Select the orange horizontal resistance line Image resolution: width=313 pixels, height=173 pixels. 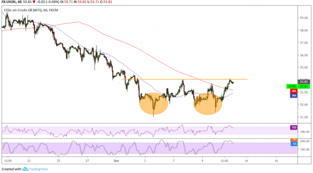[x=184, y=79]
